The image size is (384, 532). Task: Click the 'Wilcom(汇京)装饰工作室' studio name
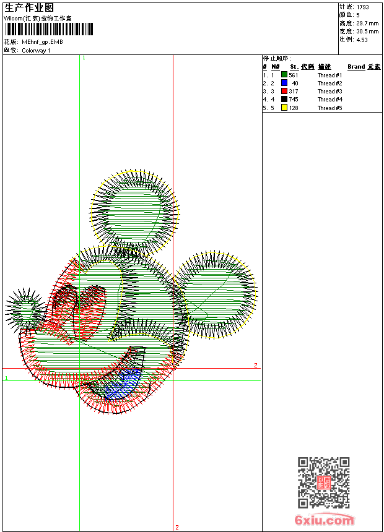(37, 19)
